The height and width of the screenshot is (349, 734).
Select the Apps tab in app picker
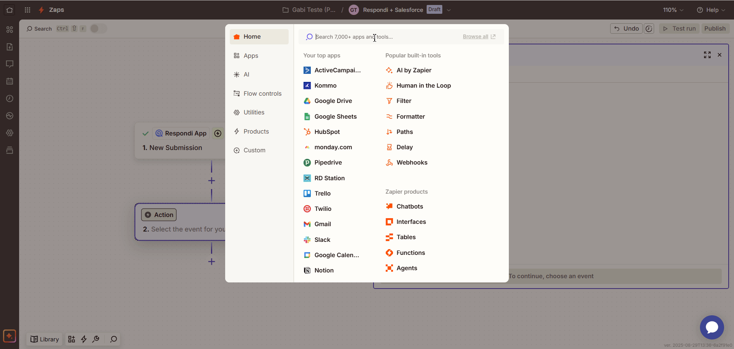[x=259, y=56]
